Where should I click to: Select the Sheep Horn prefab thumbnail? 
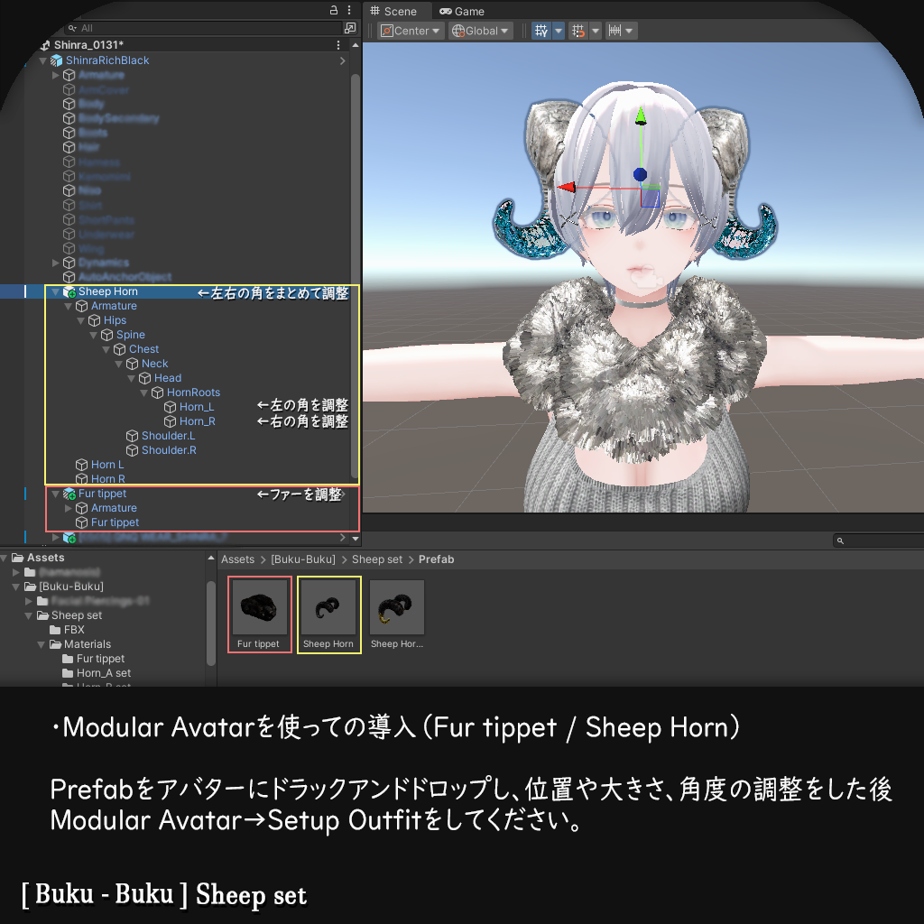pos(328,605)
